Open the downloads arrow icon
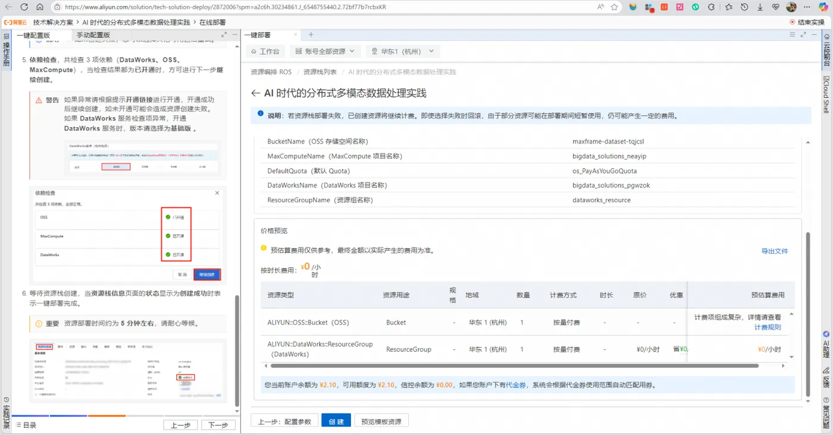This screenshot has height=435, width=833. (x=760, y=7)
